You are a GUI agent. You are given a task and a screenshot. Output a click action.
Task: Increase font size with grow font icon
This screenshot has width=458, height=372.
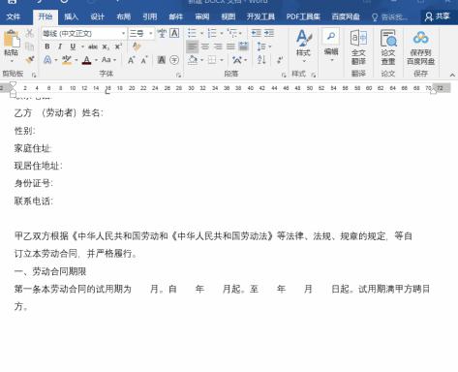131,60
